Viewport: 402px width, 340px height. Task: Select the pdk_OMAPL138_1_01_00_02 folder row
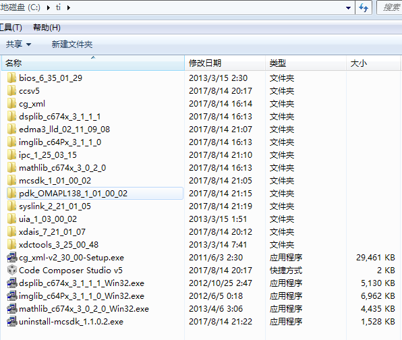[x=95, y=194]
